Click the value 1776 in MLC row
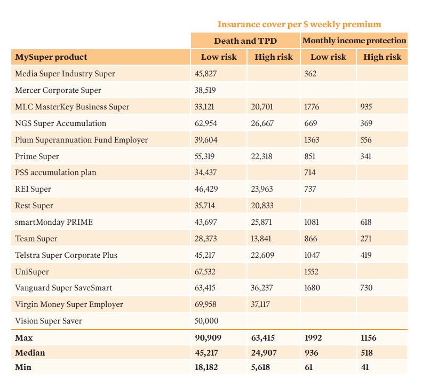The height and width of the screenshot is (378, 422). click(x=312, y=107)
